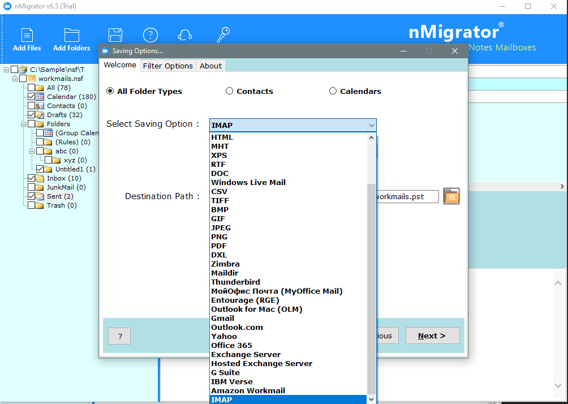568x404 pixels.
Task: Choose HTML from the saving options list
Action: click(x=289, y=137)
